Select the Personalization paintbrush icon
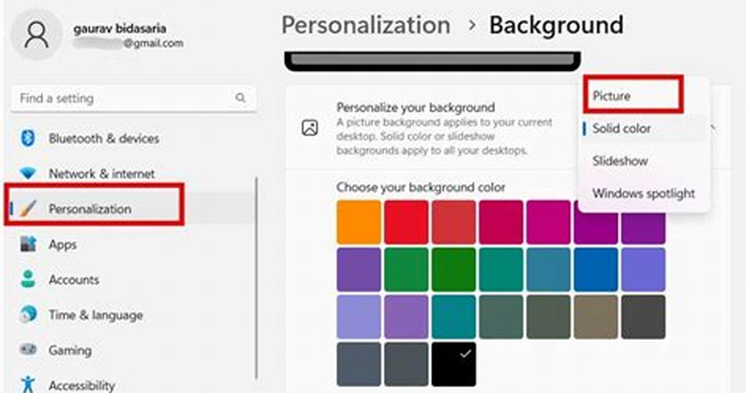 pos(28,208)
